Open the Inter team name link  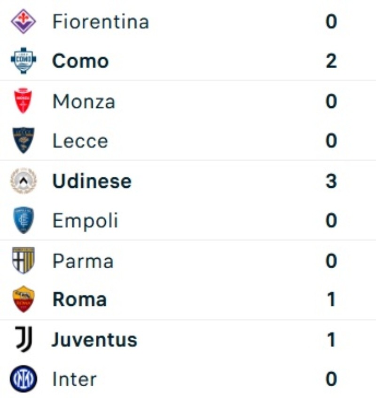coord(74,379)
